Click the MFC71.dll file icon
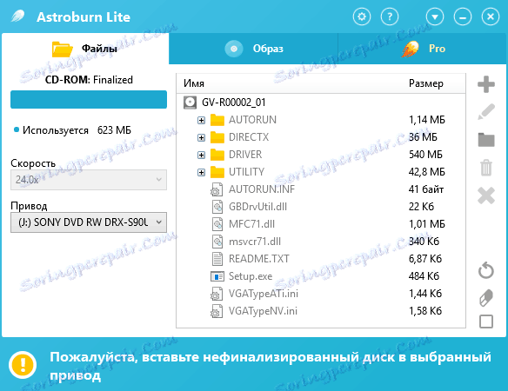 (217, 224)
